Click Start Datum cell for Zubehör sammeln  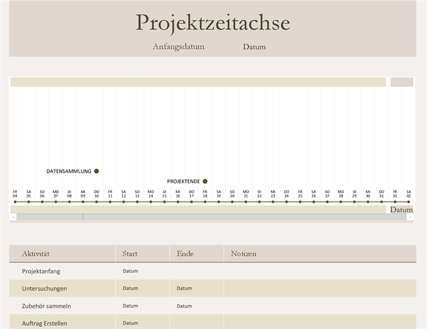(143, 306)
